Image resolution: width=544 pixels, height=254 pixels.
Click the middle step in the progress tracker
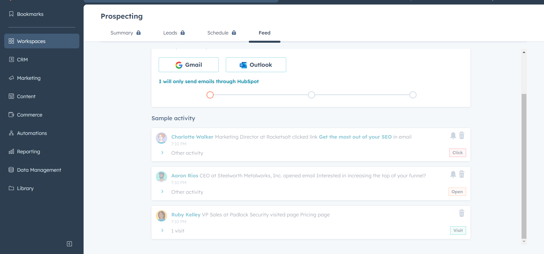[312, 95]
